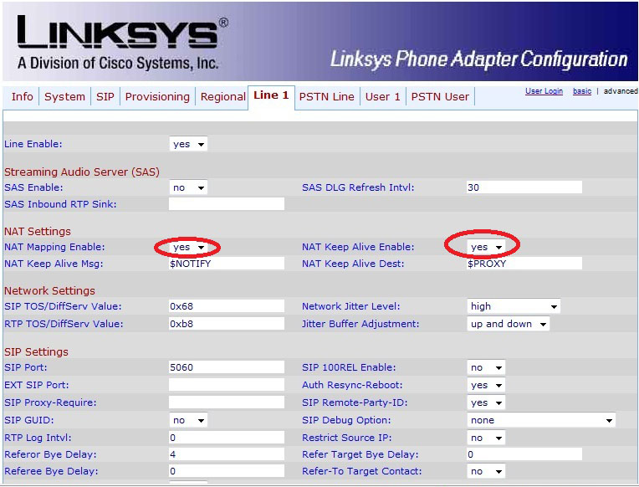The width and height of the screenshot is (639, 487).
Task: Open Auth Resync-Reboot dropdown
Action: click(486, 385)
